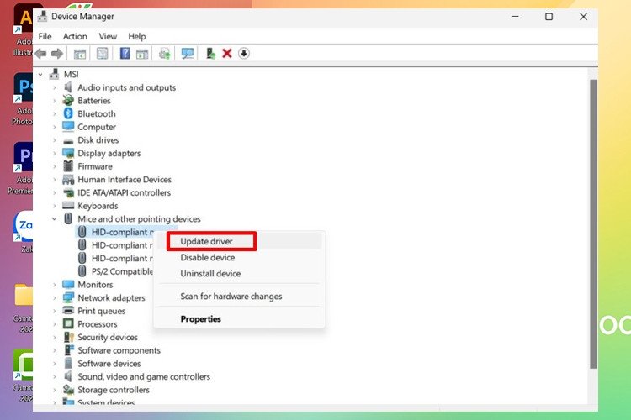Click the red X Uninstall device icon
Viewport: 631px width, 420px height.
(227, 54)
